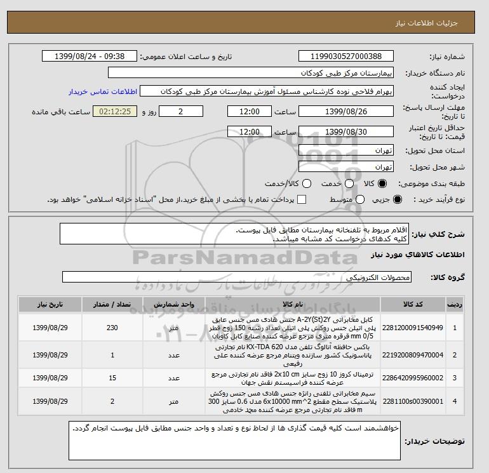Click product code 2281100s00390001
The width and height of the screenshot is (489, 473).
coord(413,401)
